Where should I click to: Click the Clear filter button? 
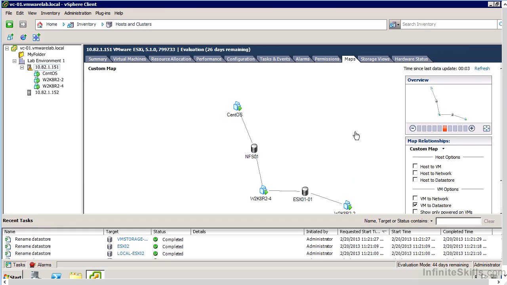pos(489,221)
